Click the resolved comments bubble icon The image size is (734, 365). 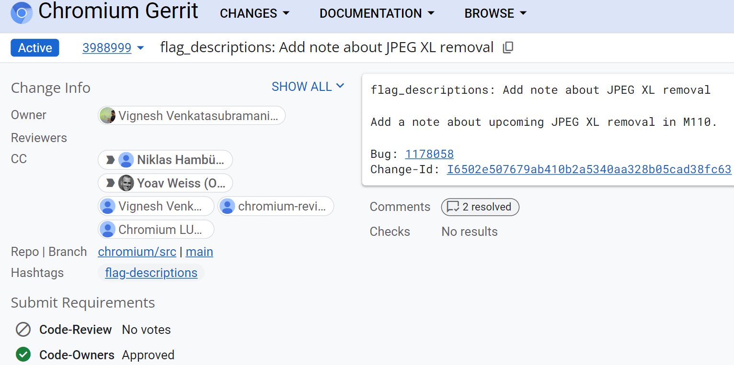[x=453, y=207]
